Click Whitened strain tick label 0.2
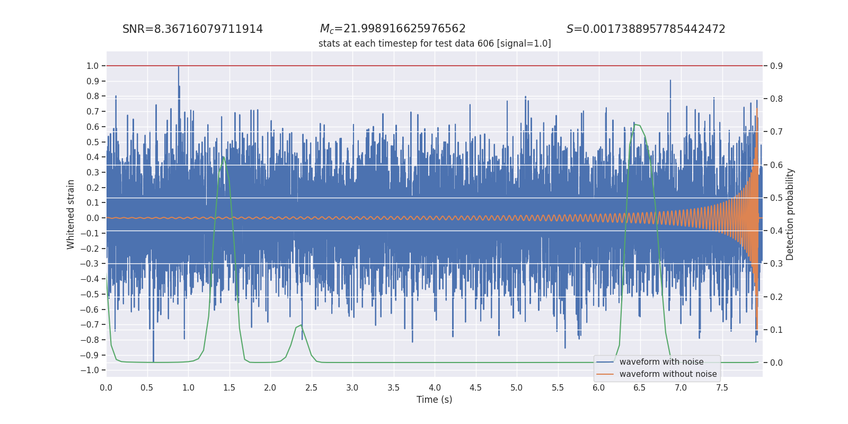Image resolution: width=848 pixels, height=424 pixels. tap(93, 188)
